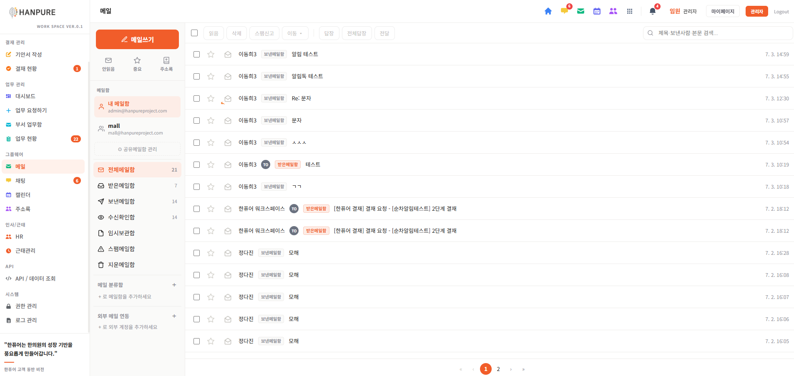Check the Re: 문자 mail checkbox

pos(196,98)
